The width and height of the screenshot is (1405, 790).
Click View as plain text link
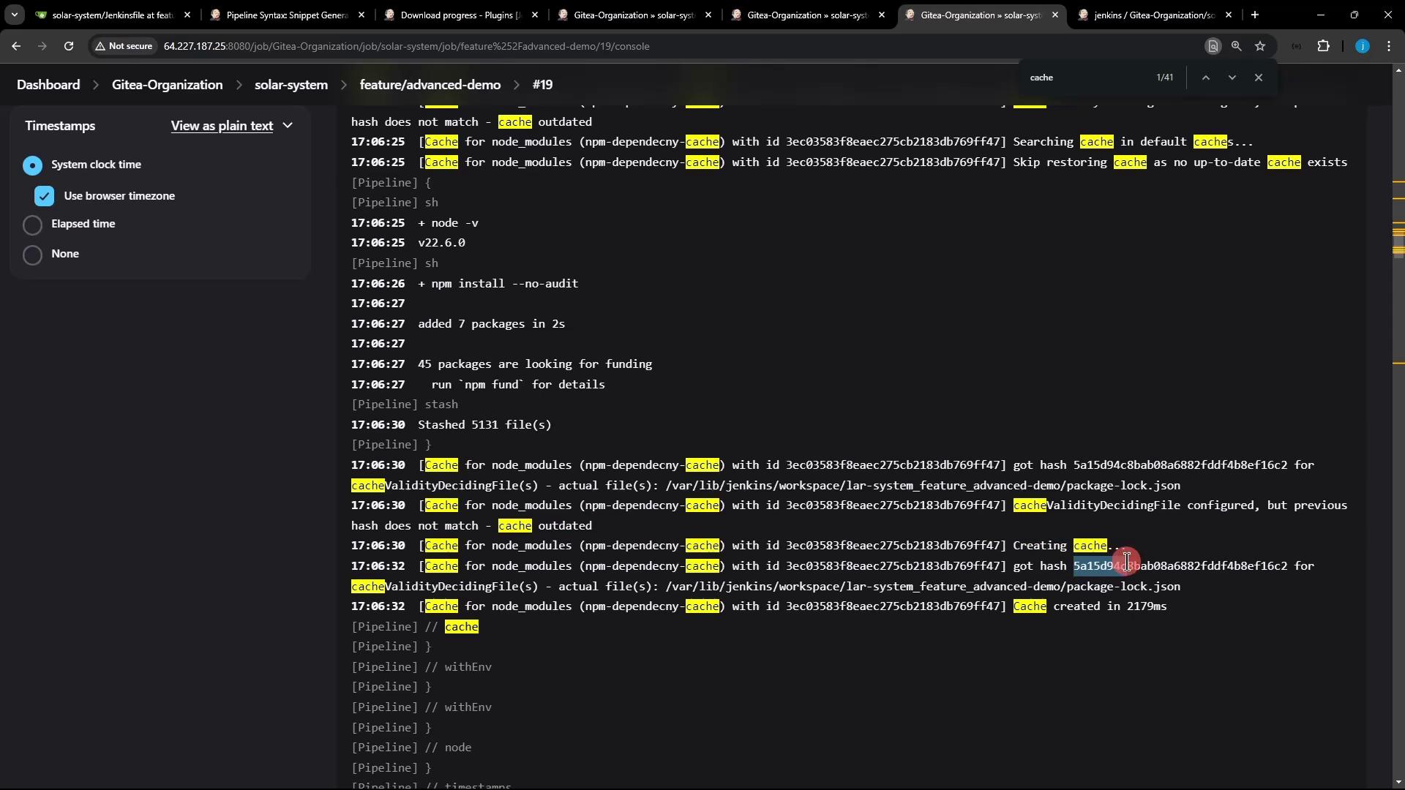pos(222,126)
